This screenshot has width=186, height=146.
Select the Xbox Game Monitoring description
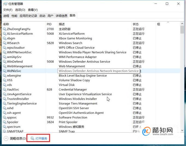(75, 38)
